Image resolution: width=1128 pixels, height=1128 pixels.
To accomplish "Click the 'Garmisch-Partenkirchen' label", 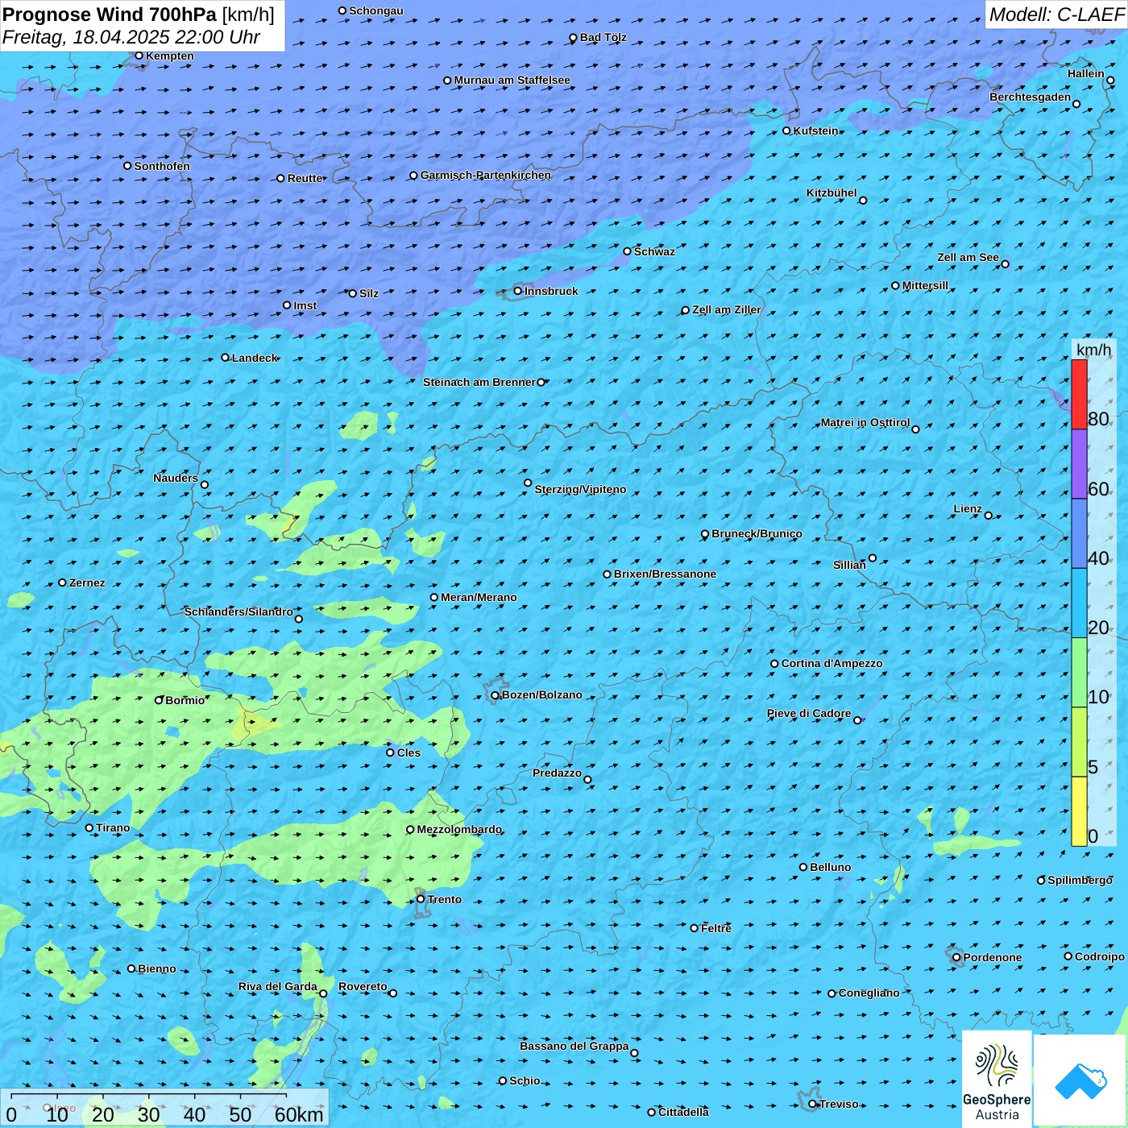I will (486, 175).
